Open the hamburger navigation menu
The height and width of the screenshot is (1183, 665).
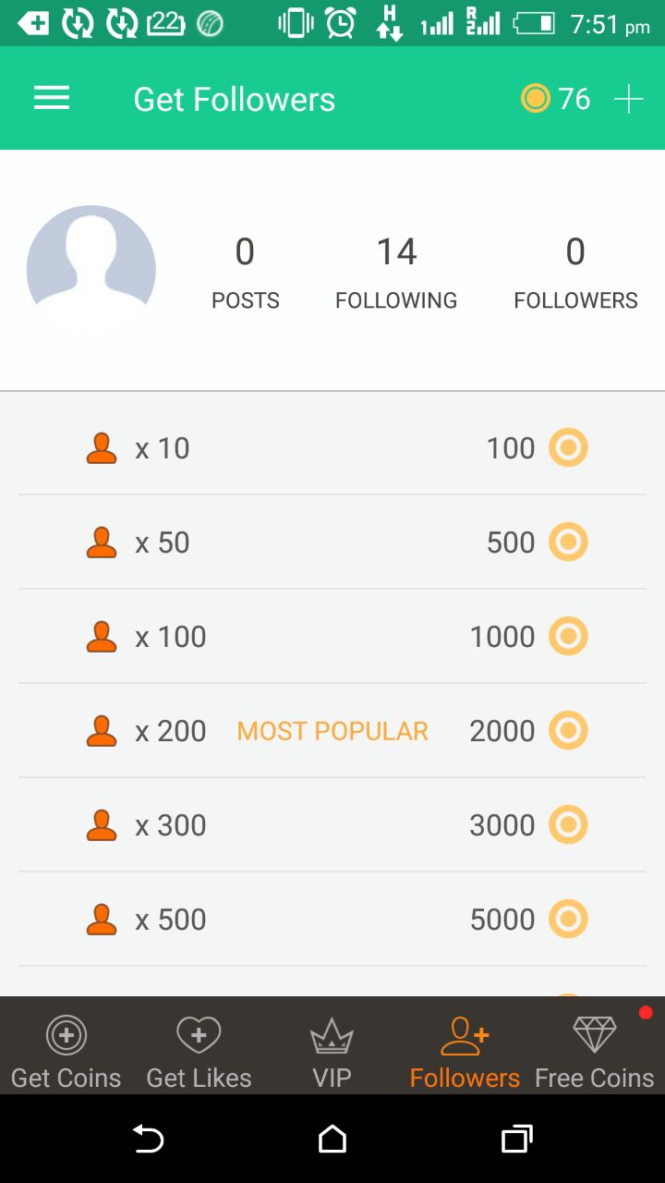(52, 99)
